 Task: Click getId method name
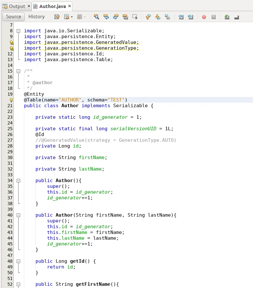(x=77, y=261)
